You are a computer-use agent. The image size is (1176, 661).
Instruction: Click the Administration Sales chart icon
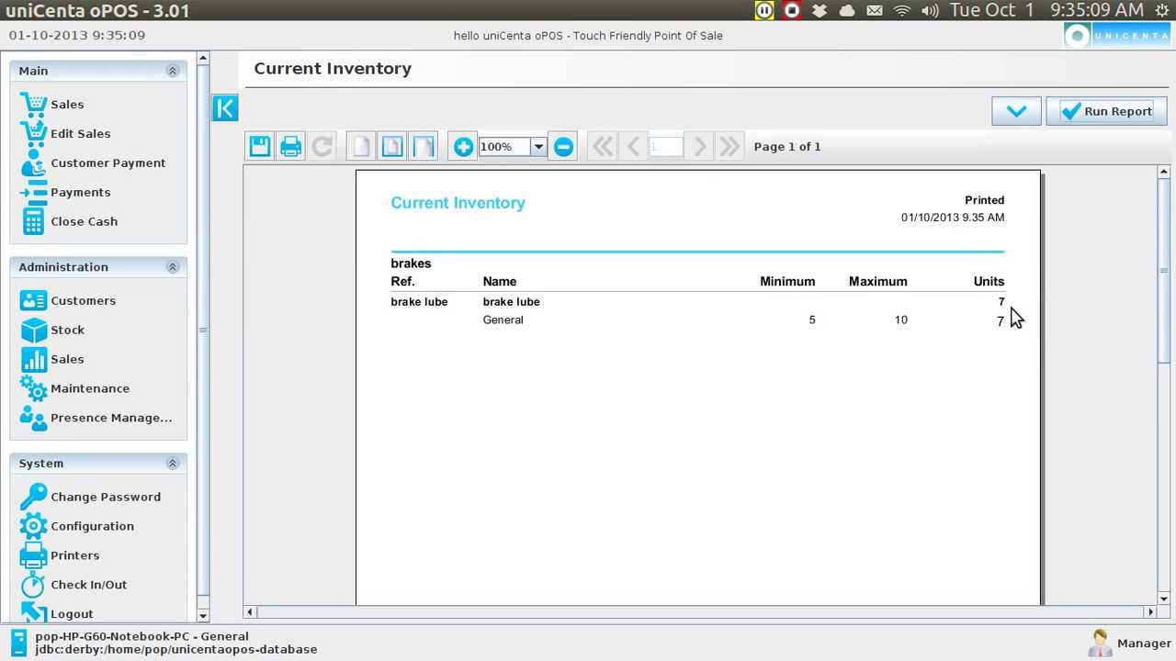[x=33, y=359]
